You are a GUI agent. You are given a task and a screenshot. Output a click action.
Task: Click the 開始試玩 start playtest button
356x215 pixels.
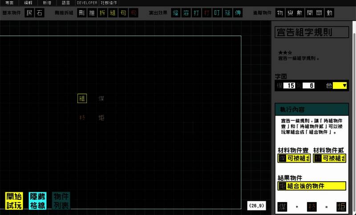[14, 201]
